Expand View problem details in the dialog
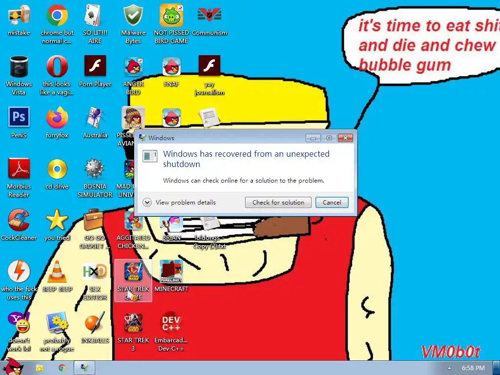The width and height of the screenshot is (500, 375). coord(179,203)
